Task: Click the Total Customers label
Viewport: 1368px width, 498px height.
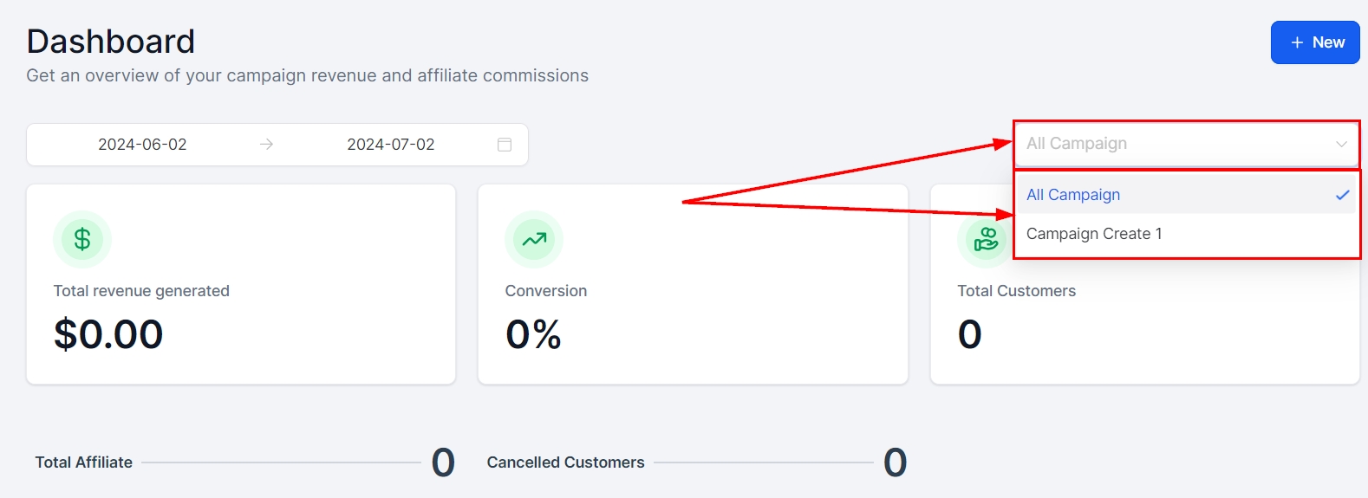Action: [x=1016, y=291]
